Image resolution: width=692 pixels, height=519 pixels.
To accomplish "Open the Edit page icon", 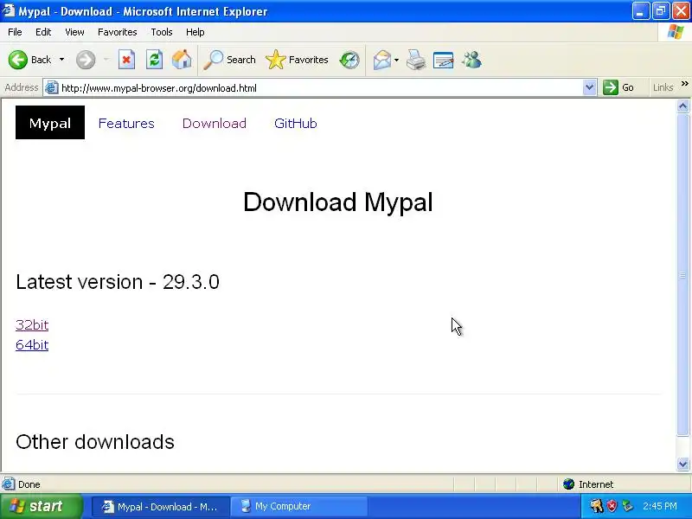I will pyautogui.click(x=444, y=60).
